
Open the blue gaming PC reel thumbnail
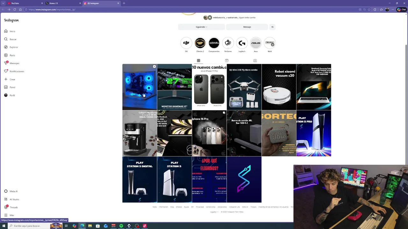(140, 87)
